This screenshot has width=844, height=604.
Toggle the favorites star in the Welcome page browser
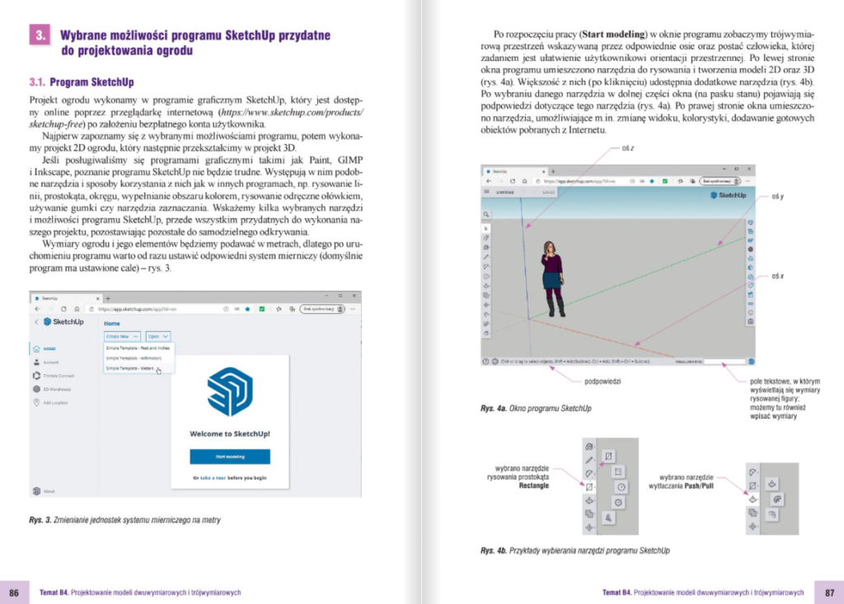(x=247, y=309)
